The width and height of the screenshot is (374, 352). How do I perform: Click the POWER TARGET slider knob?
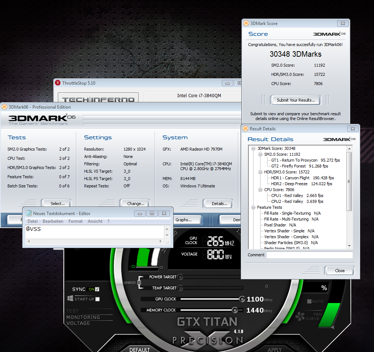point(180,277)
